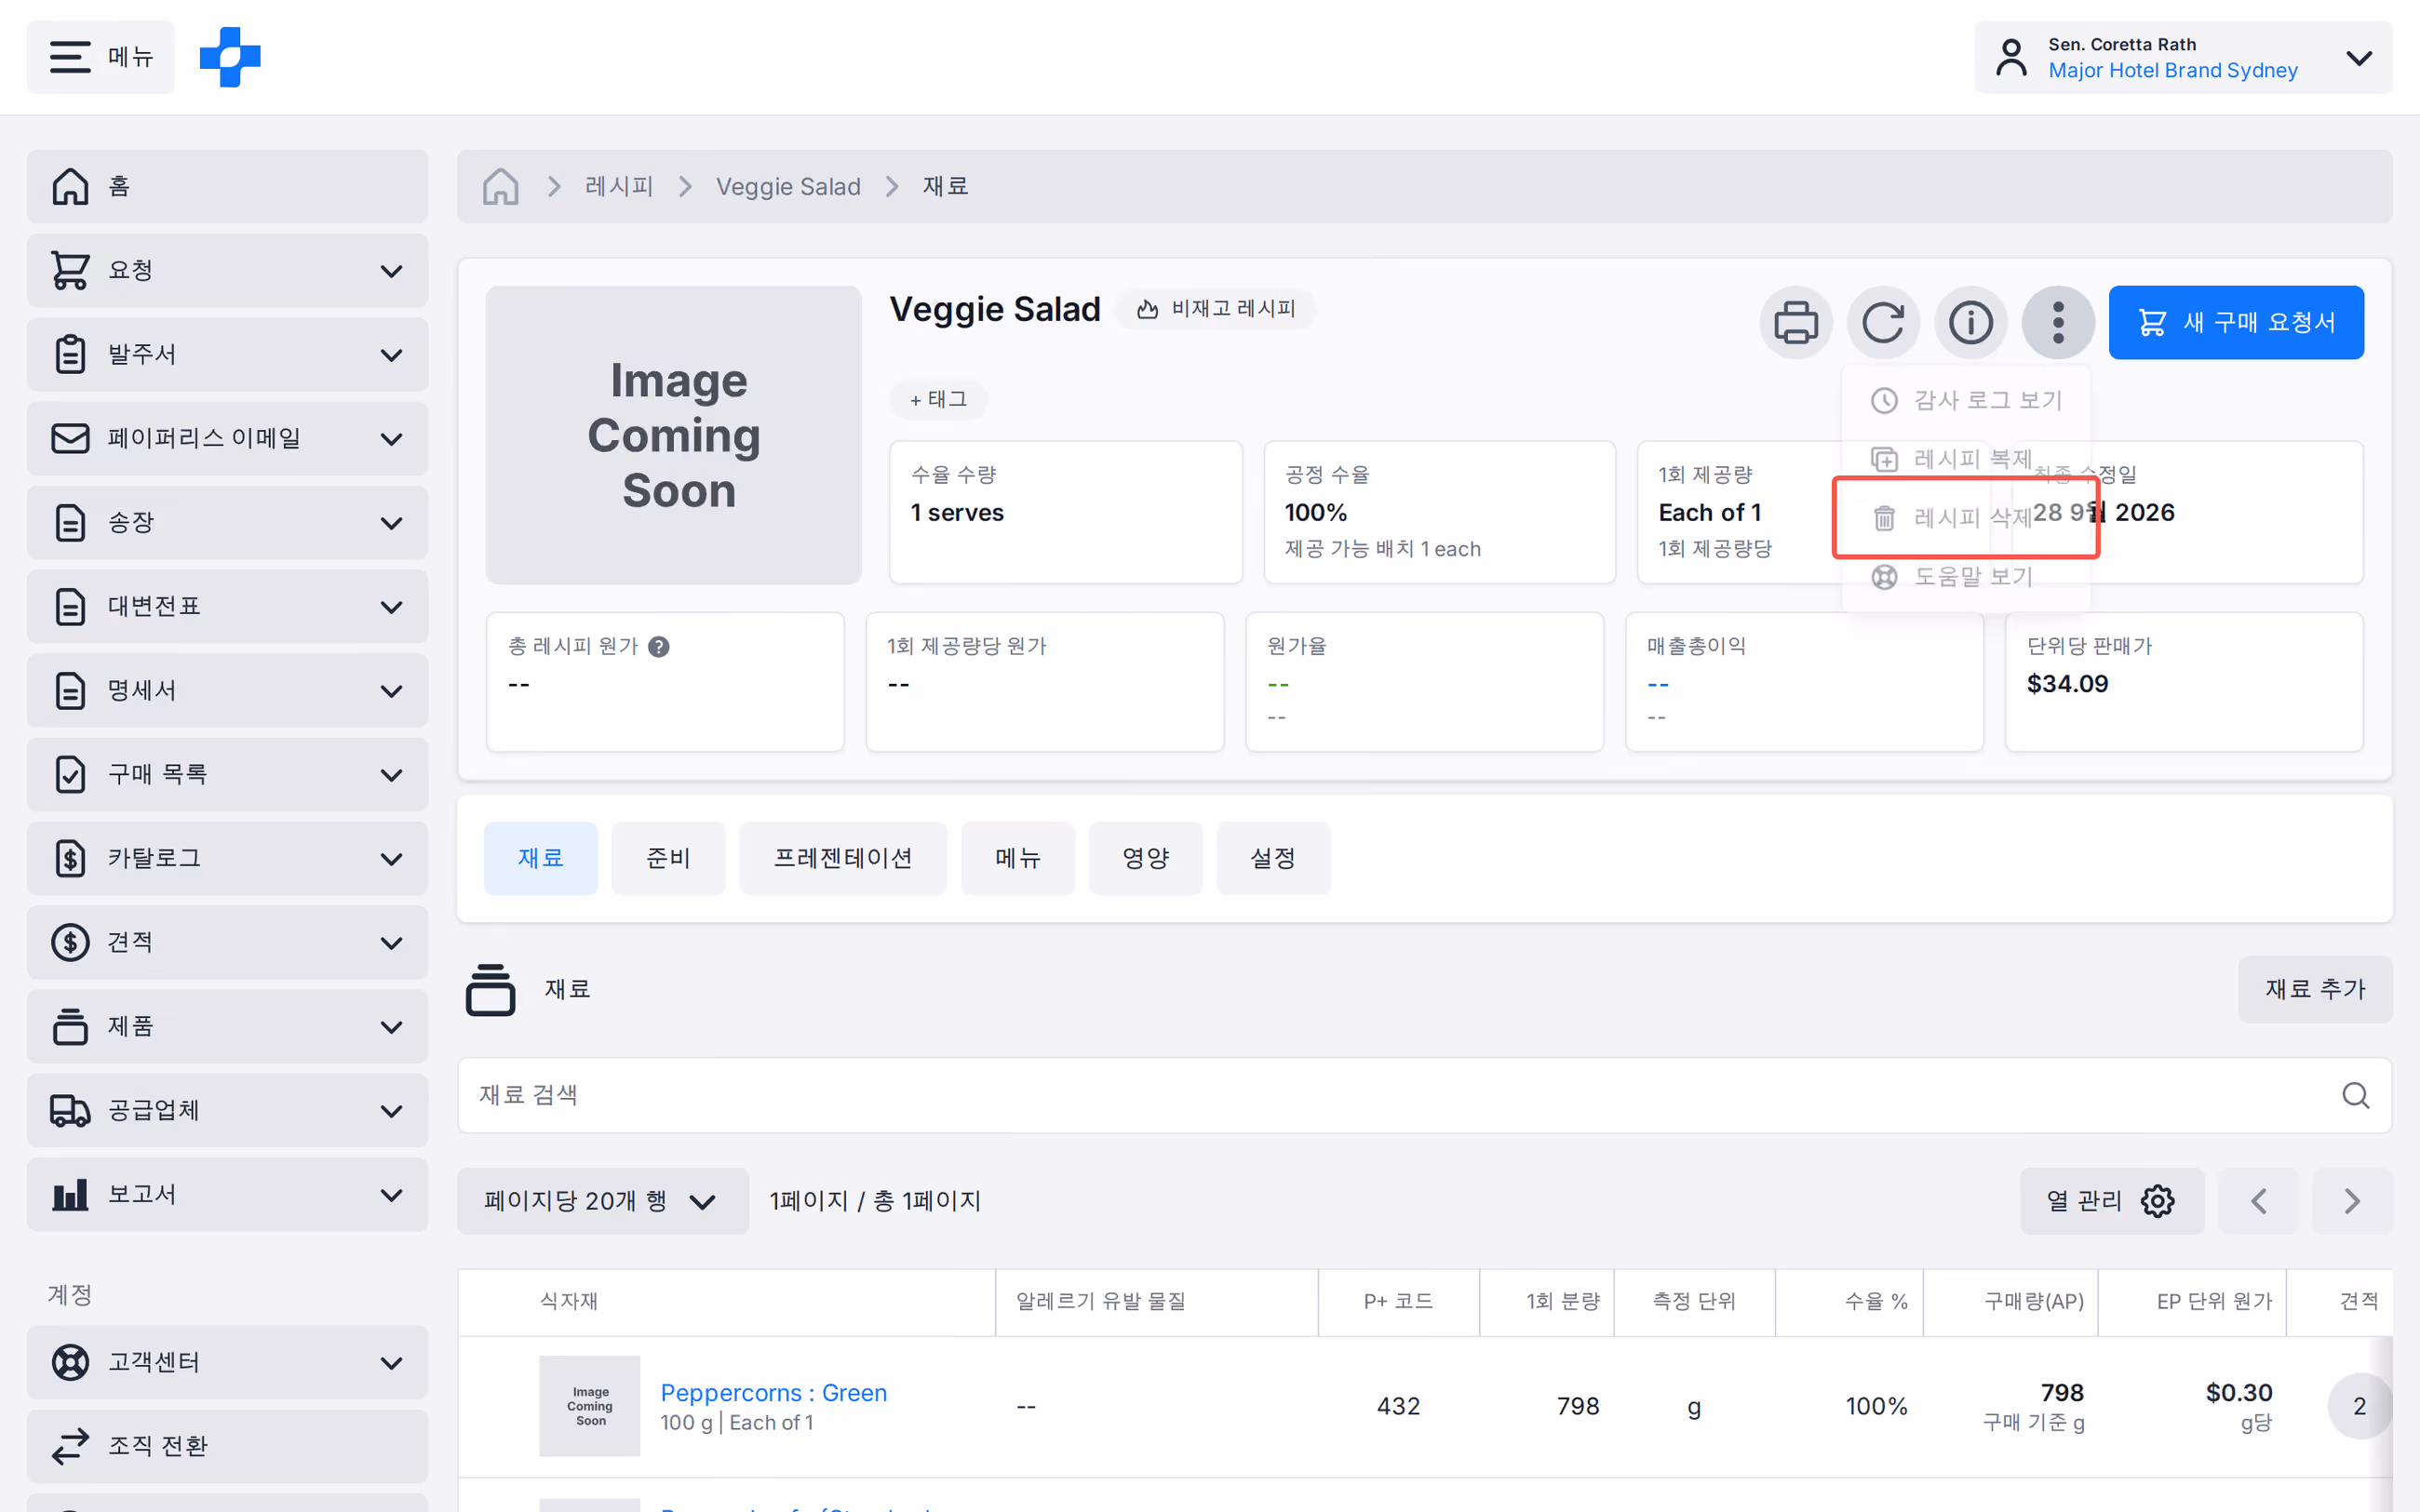
Task: Switch to the 설정 tab
Action: click(x=1273, y=858)
